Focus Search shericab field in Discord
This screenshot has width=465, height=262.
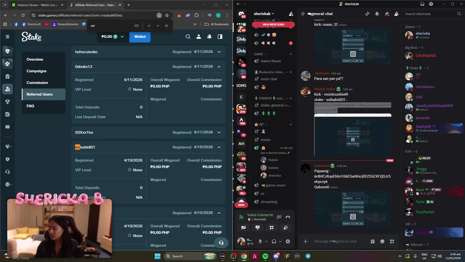coord(433,14)
